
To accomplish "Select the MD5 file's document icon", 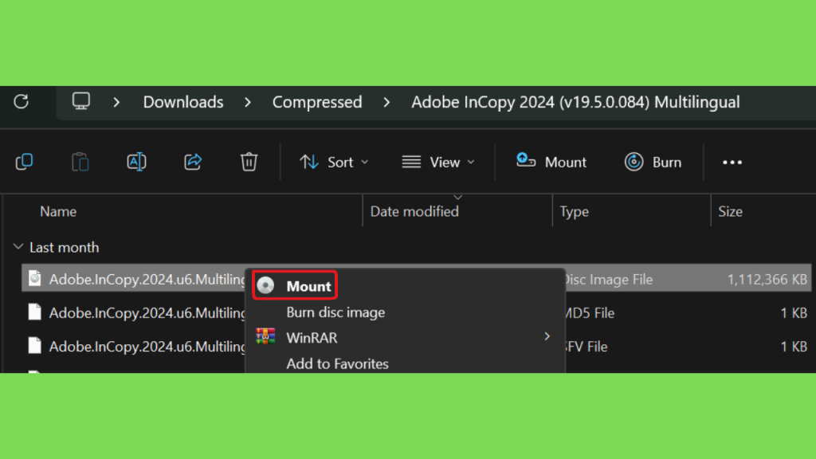I will [x=35, y=312].
